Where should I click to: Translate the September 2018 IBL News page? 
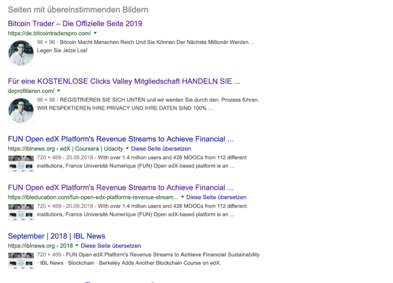pyautogui.click(x=111, y=245)
